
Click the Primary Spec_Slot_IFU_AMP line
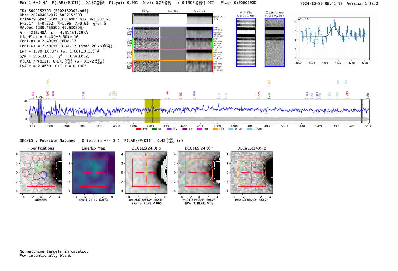[x=65, y=19]
